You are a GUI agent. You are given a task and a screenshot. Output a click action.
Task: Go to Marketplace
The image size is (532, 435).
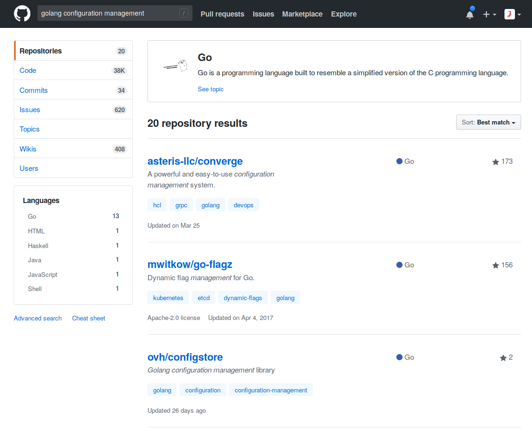tap(303, 14)
